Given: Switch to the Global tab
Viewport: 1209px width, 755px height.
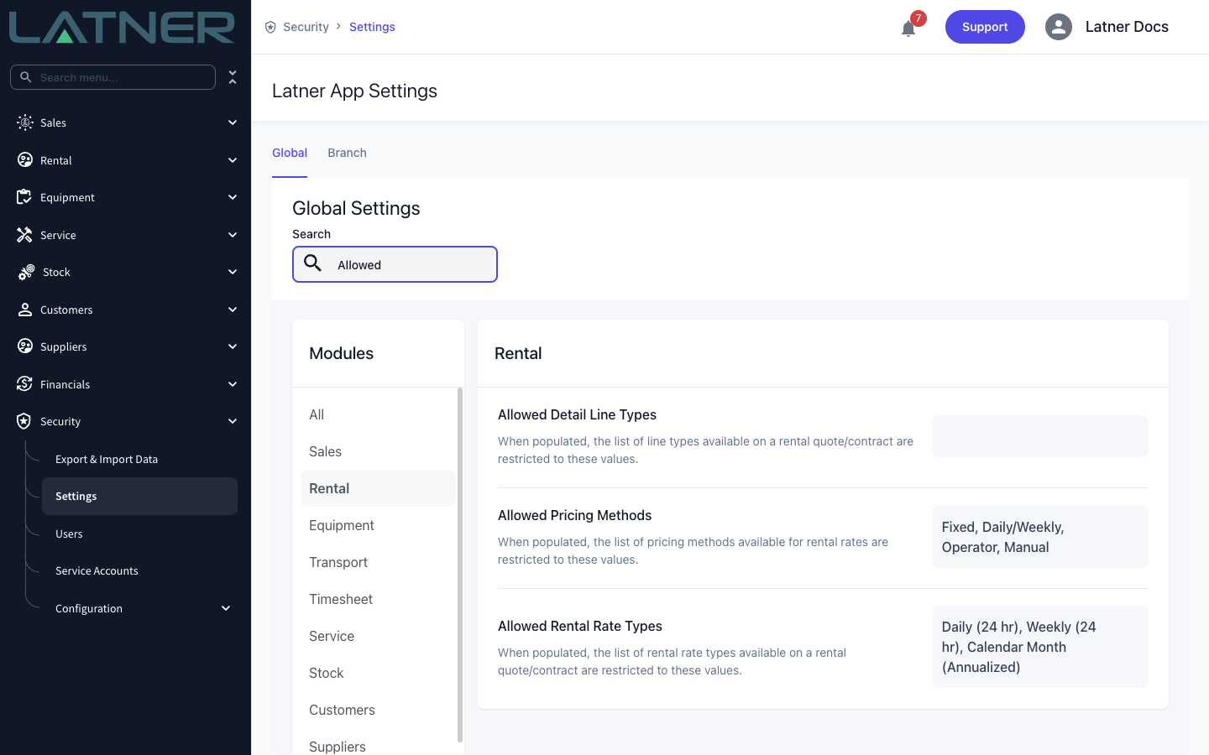Looking at the screenshot, I should 290,153.
